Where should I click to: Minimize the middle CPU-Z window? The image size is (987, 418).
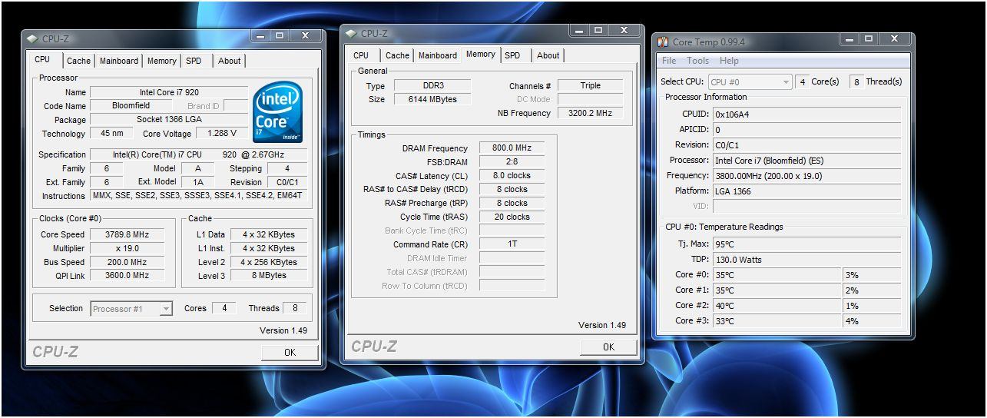[578, 31]
